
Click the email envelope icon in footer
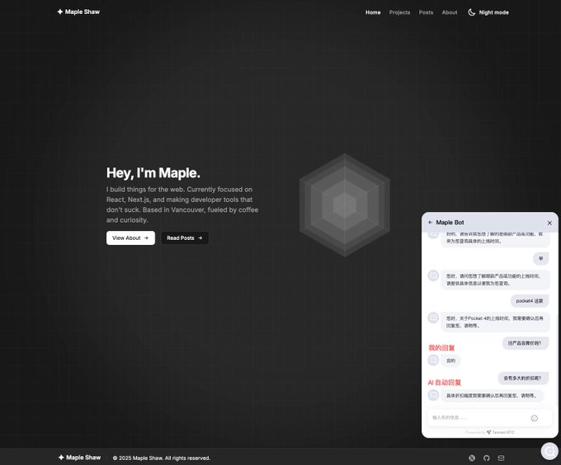501,458
